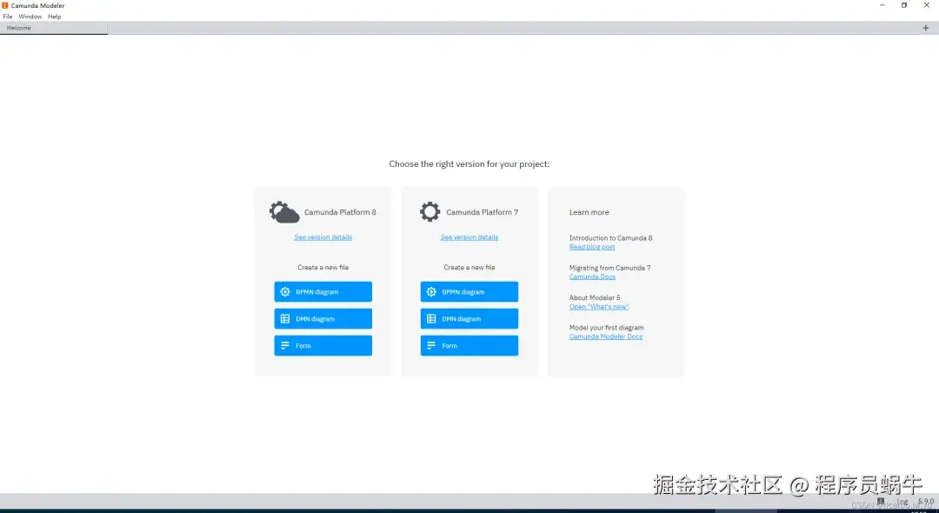
Task: Open the Read blog post link
Action: coord(593,246)
